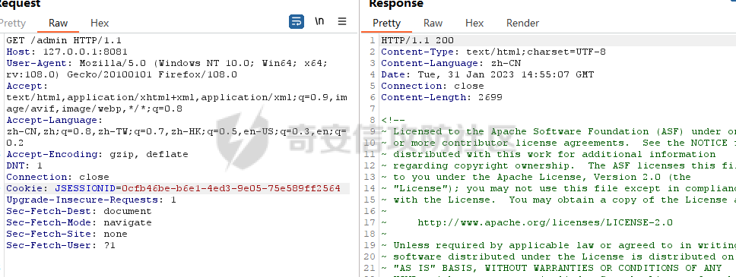
Task: Click the '<!--' comment opener on line 8
Action: pos(393,120)
